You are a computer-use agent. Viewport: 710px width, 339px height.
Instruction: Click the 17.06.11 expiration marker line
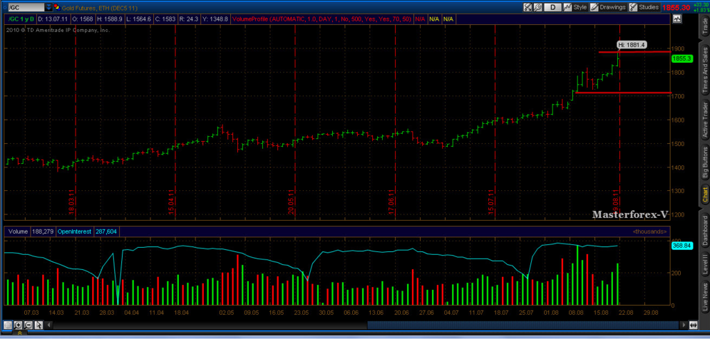tap(395, 122)
